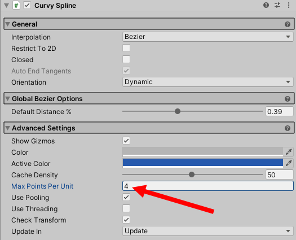Click the Orientation label

[29, 82]
